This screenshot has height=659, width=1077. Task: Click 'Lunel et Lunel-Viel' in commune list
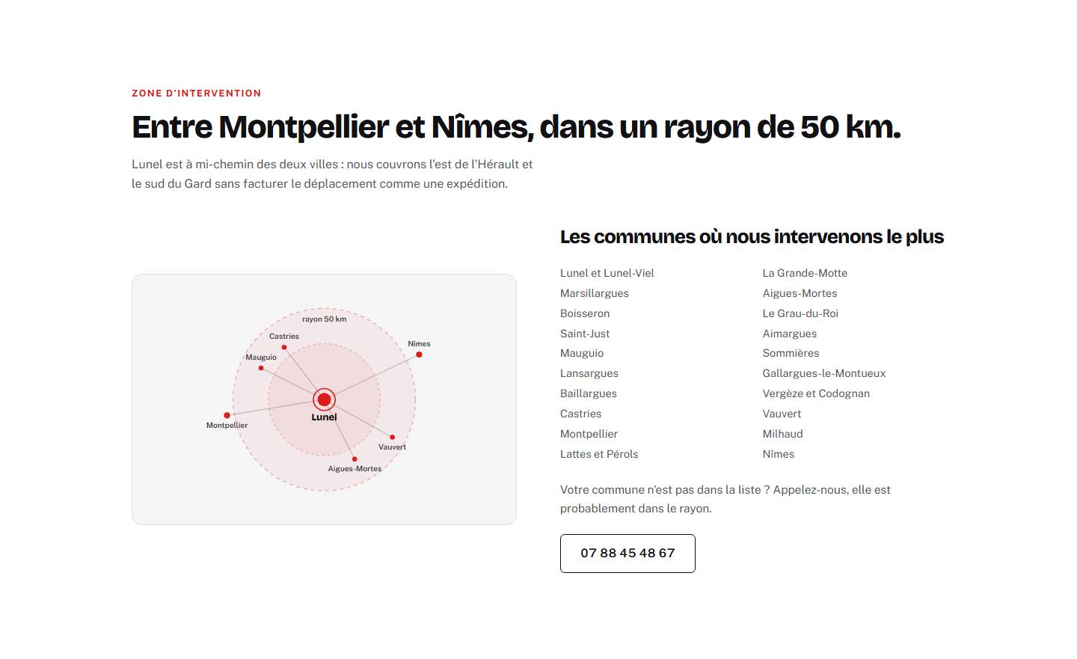click(607, 273)
